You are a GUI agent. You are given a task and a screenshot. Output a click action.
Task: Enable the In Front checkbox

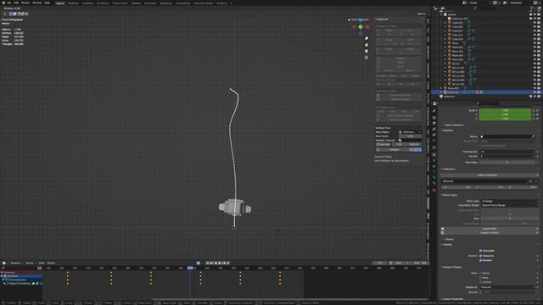[481, 282]
